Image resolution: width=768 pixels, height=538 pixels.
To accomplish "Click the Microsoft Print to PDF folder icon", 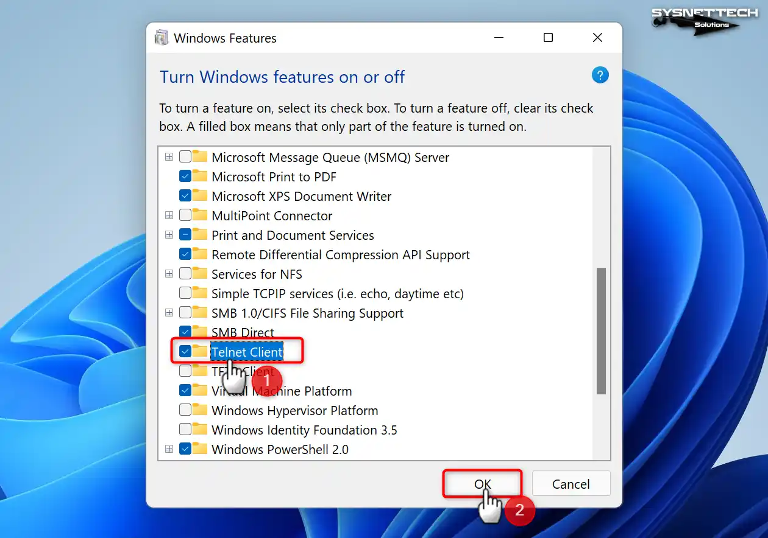I will click(200, 176).
